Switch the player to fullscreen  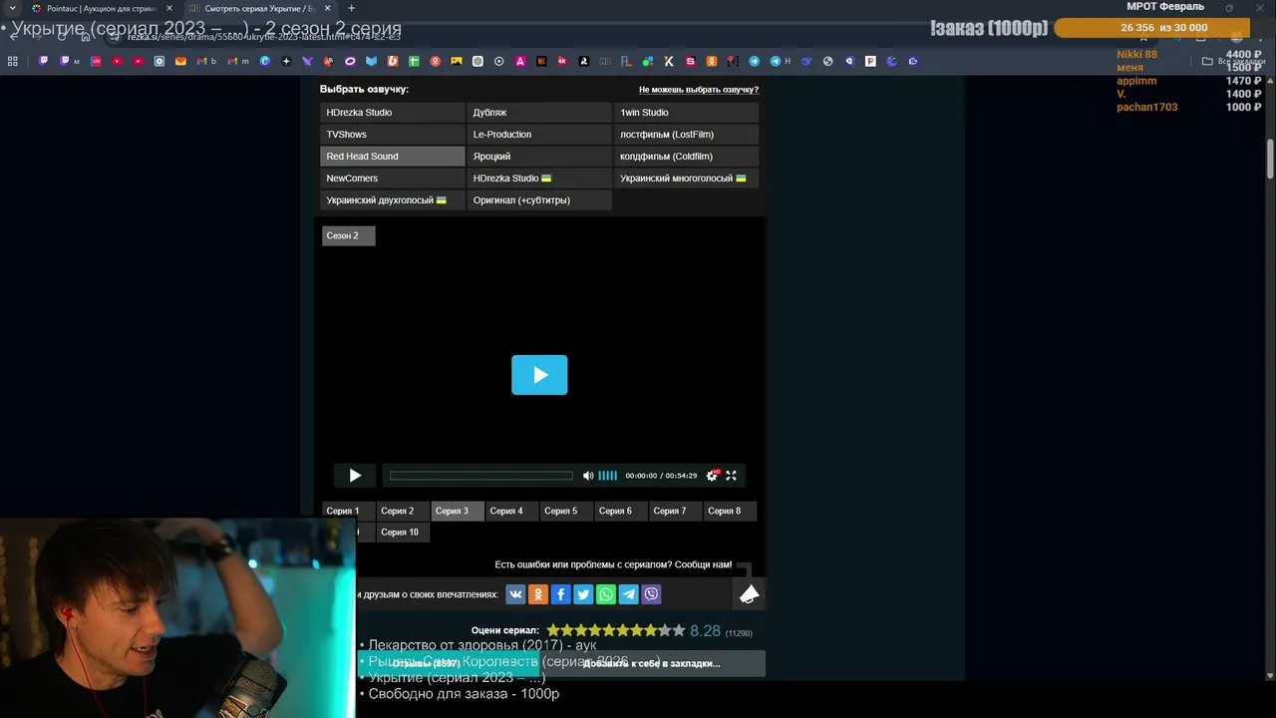click(731, 476)
